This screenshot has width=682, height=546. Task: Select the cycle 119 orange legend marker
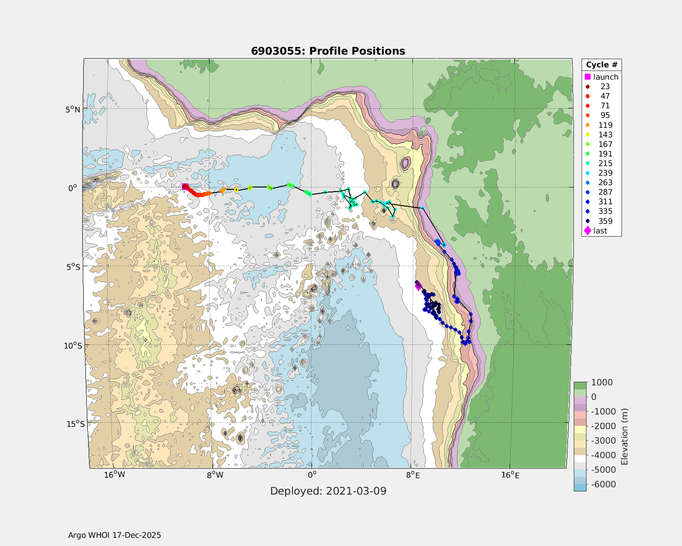point(587,125)
